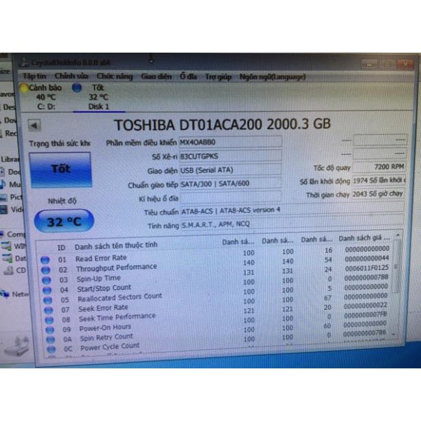
Task: Open the Chức năng menu
Action: (x=114, y=76)
